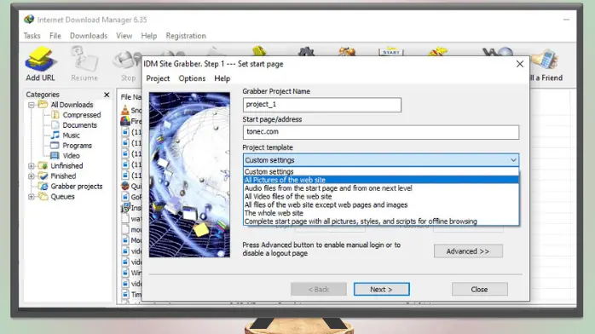Click the Advanced >> button
595x334 pixels.
pyautogui.click(x=468, y=251)
